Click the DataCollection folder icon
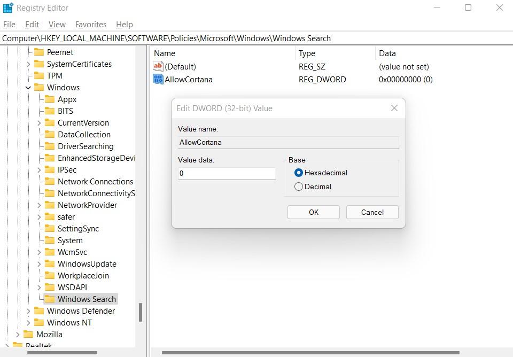This screenshot has width=513, height=357. [50, 135]
